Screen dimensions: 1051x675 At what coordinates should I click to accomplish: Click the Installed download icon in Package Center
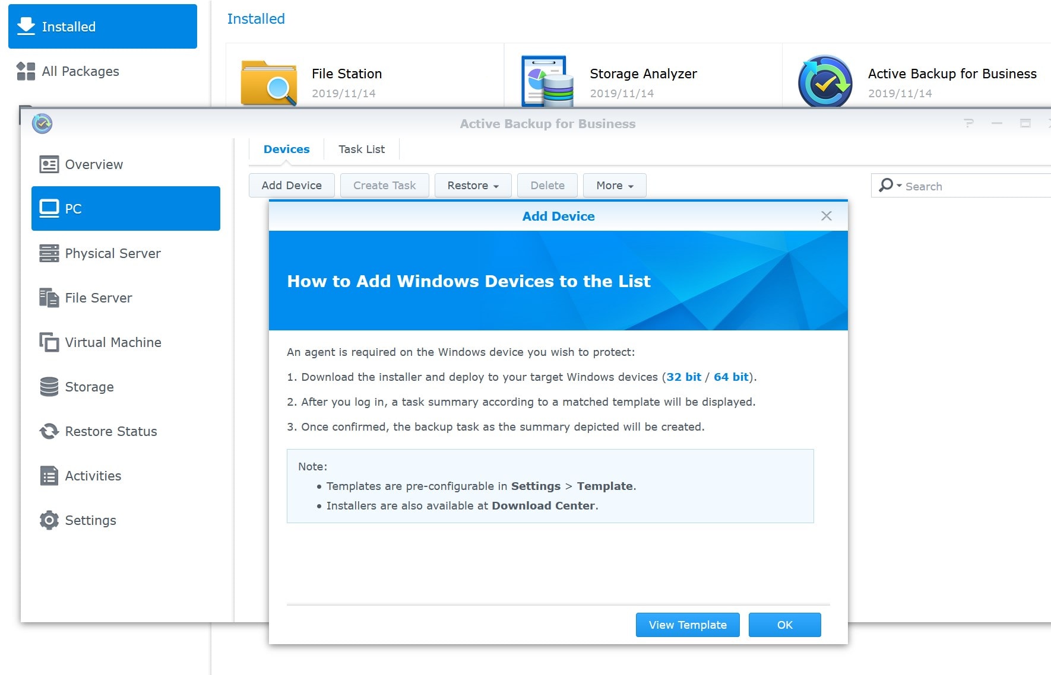pyautogui.click(x=26, y=26)
